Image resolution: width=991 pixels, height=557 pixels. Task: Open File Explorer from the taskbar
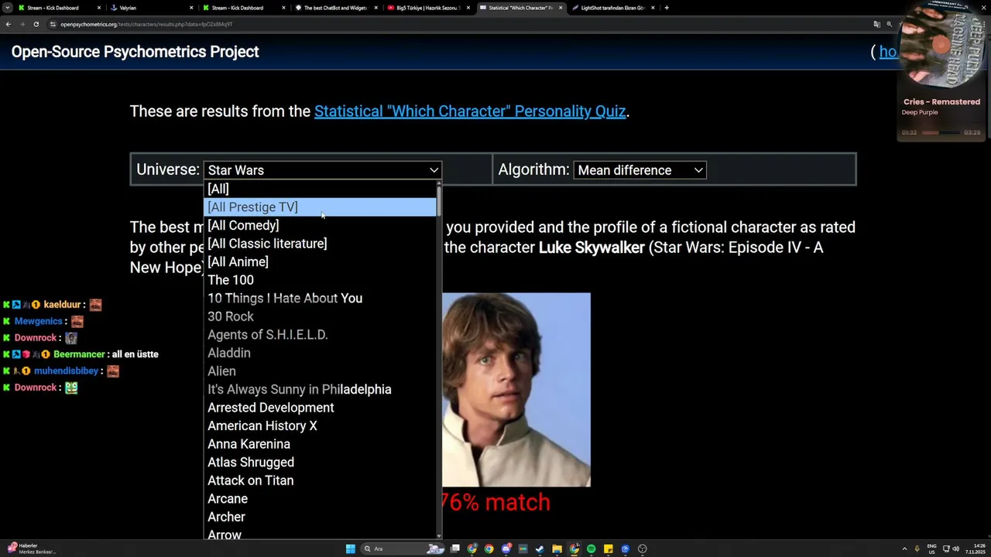click(x=557, y=548)
